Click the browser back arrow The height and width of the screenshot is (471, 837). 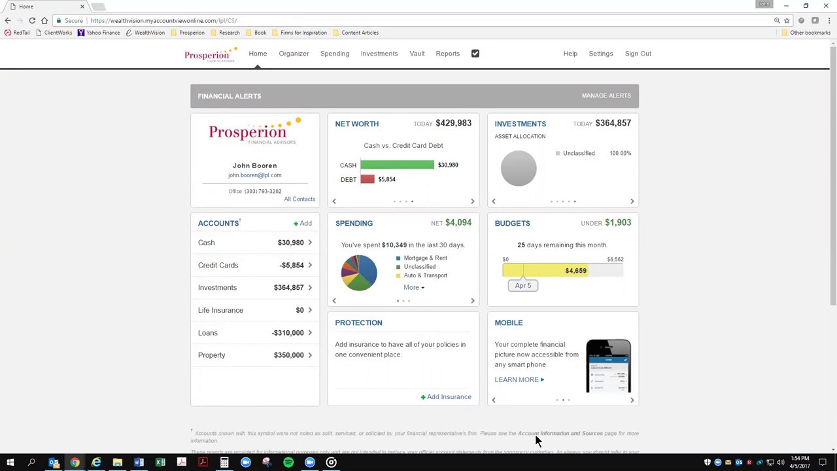click(7, 20)
